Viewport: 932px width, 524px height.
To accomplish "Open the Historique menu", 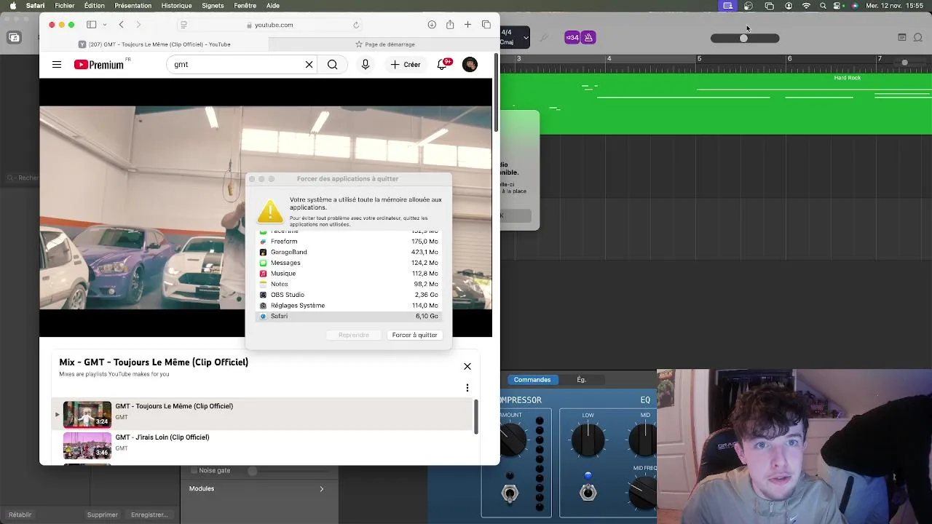I will (176, 6).
